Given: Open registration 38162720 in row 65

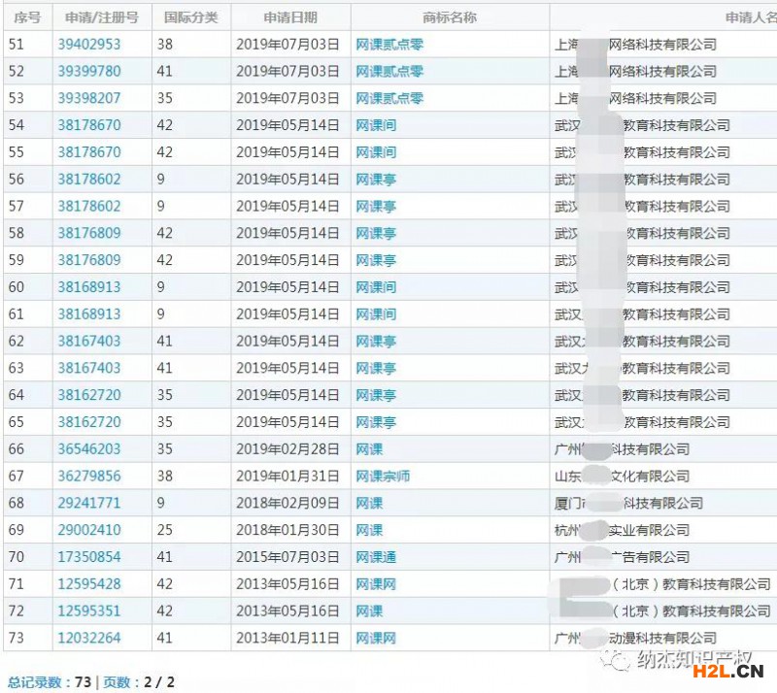Looking at the screenshot, I should pyautogui.click(x=89, y=422).
